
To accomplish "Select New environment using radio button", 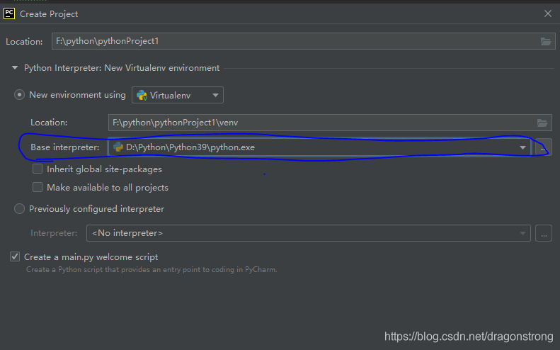I will (19, 95).
